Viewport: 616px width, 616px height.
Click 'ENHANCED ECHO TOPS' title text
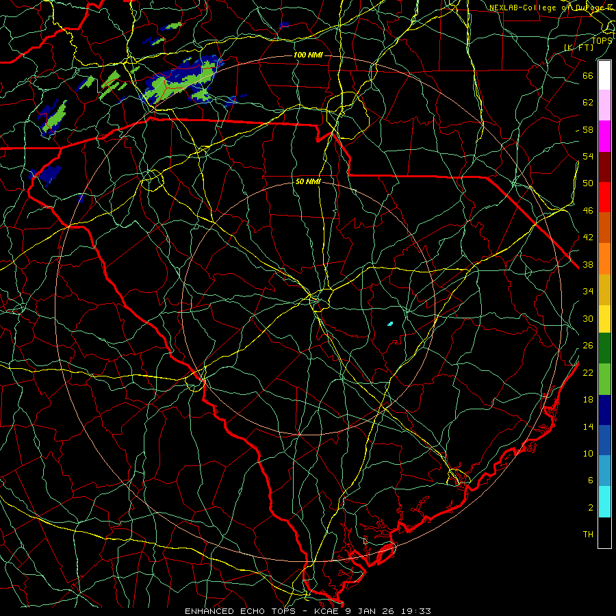tap(240, 611)
